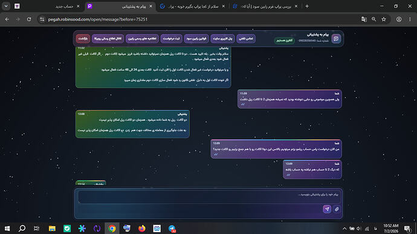Focus the support message text input field
The width and height of the screenshot is (417, 234).
click(208, 197)
